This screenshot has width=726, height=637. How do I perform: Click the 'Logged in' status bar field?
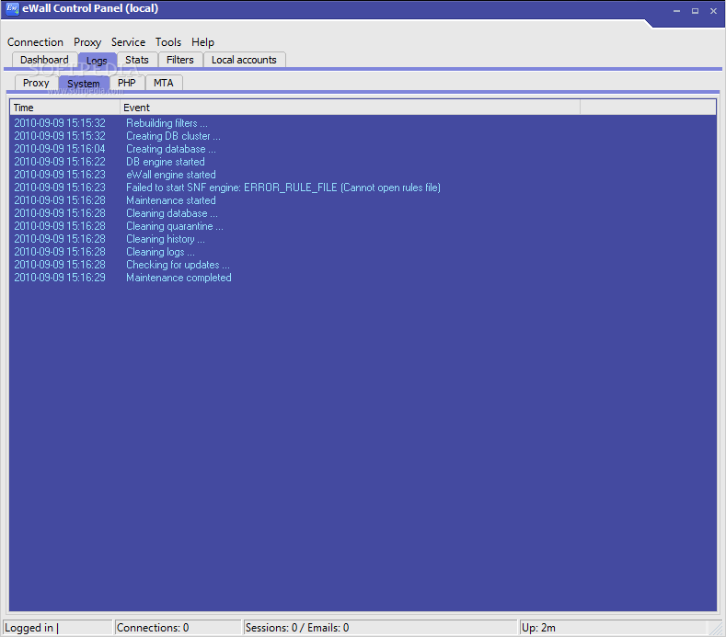57,628
